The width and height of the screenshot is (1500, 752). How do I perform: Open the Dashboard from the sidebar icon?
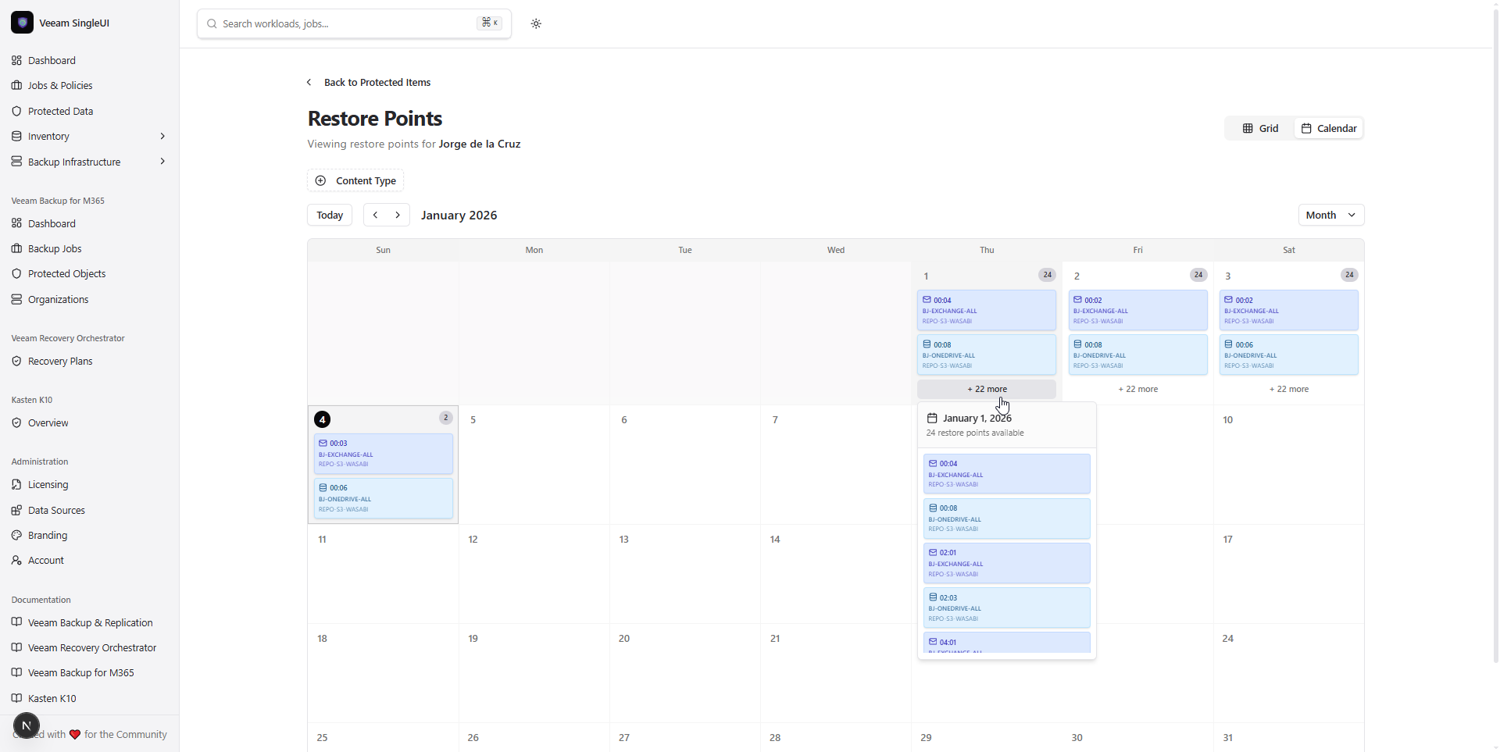coord(16,60)
